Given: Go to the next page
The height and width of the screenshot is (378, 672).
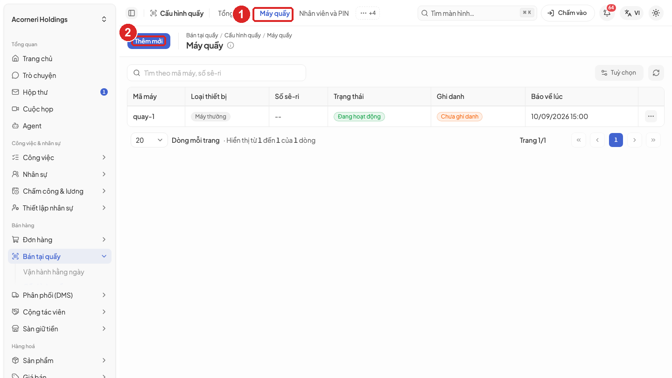Looking at the screenshot, I should (x=635, y=140).
